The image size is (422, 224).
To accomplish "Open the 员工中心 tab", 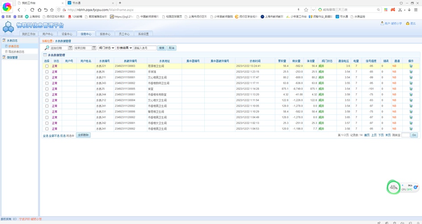I will coord(124,34).
